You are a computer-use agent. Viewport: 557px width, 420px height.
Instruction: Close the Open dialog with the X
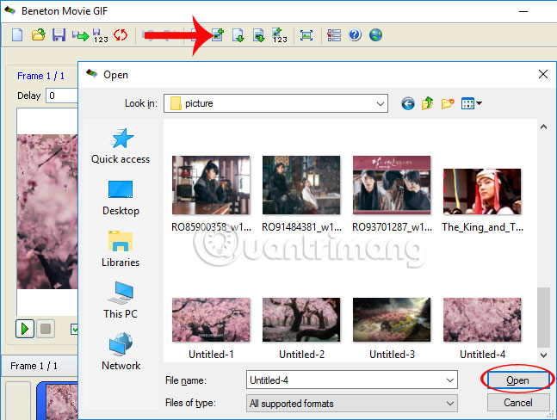(542, 74)
